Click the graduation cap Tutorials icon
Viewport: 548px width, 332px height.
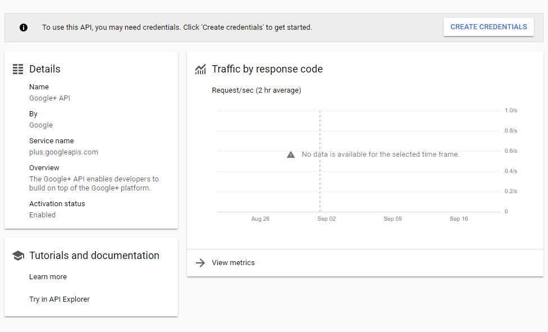(x=18, y=256)
